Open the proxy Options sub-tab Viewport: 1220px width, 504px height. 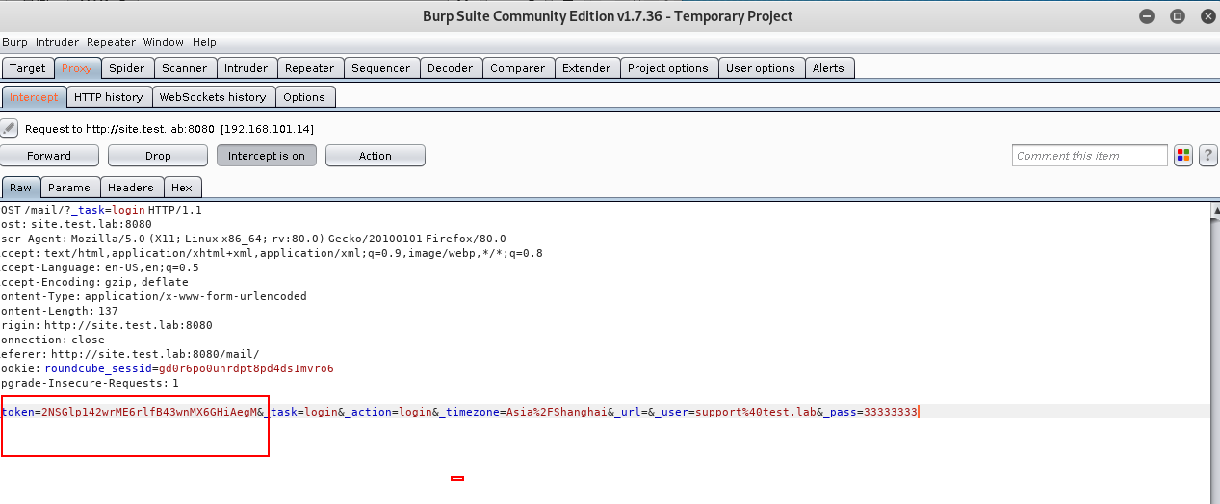pos(304,97)
